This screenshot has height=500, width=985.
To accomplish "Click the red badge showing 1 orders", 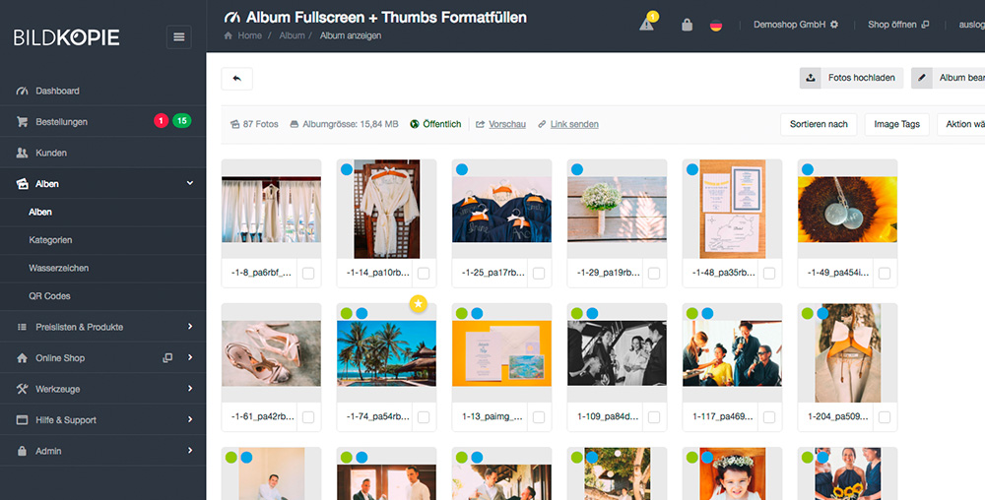I will tap(161, 120).
